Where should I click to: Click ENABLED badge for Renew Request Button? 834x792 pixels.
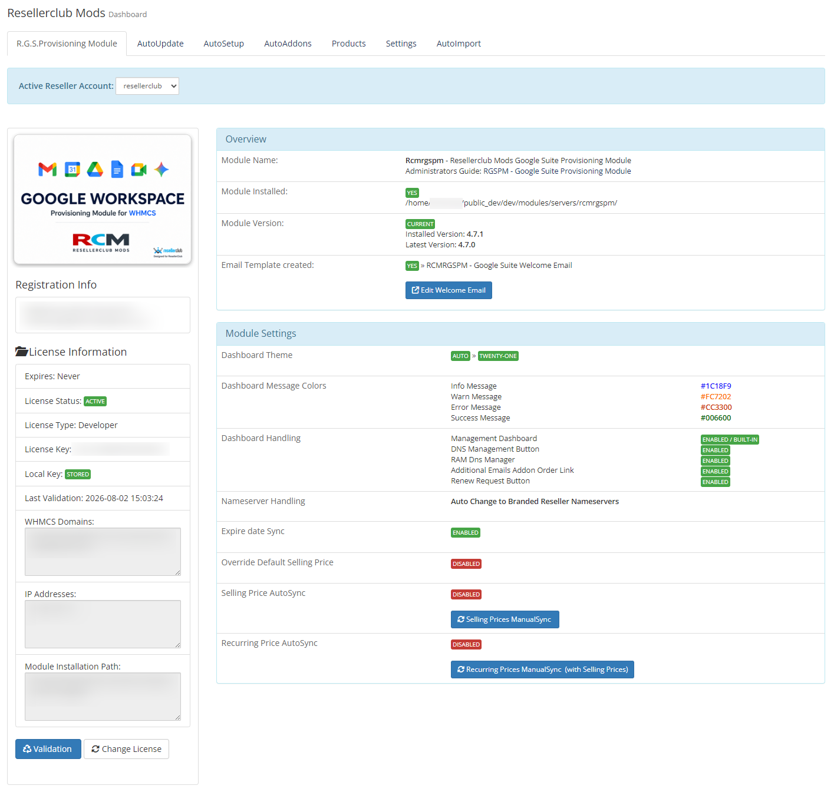(x=716, y=482)
